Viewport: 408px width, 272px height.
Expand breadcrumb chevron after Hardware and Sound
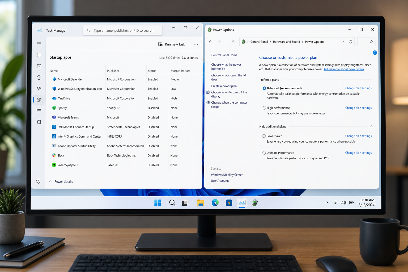[x=303, y=42]
